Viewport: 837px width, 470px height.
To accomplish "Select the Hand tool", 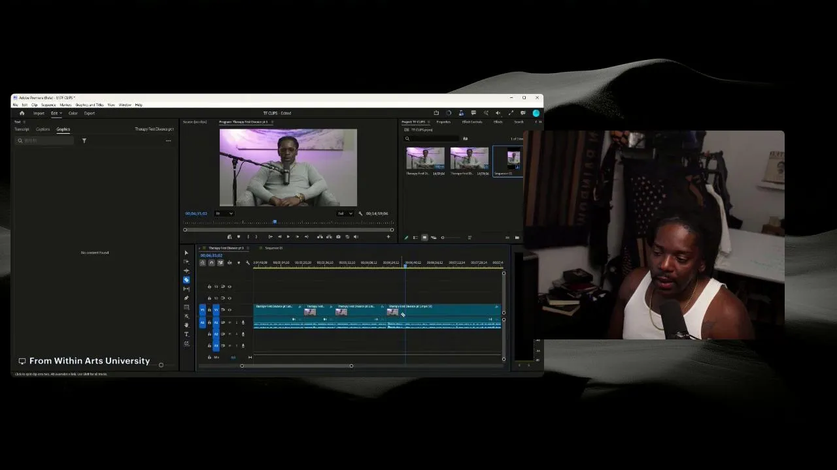I will coord(186,325).
